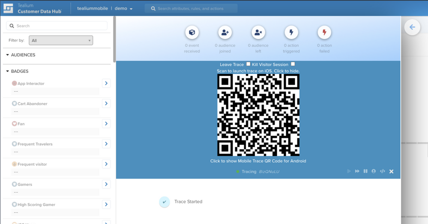
Task: Click the back arrow button
Action: click(x=412, y=27)
